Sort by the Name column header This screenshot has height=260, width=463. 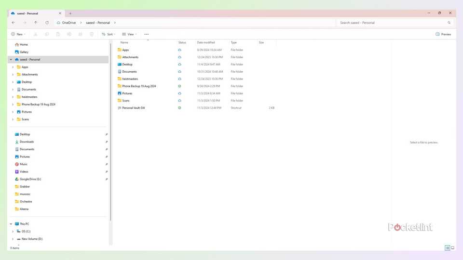(x=124, y=42)
